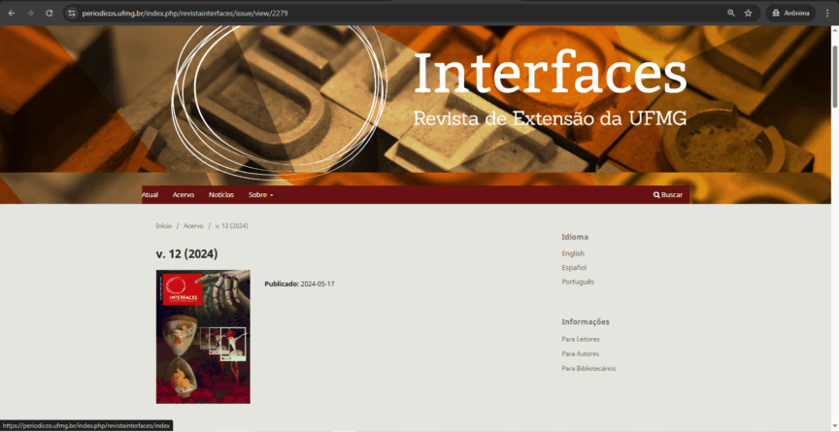Go to the Notícias menu item
The image size is (839, 432).
click(x=221, y=195)
